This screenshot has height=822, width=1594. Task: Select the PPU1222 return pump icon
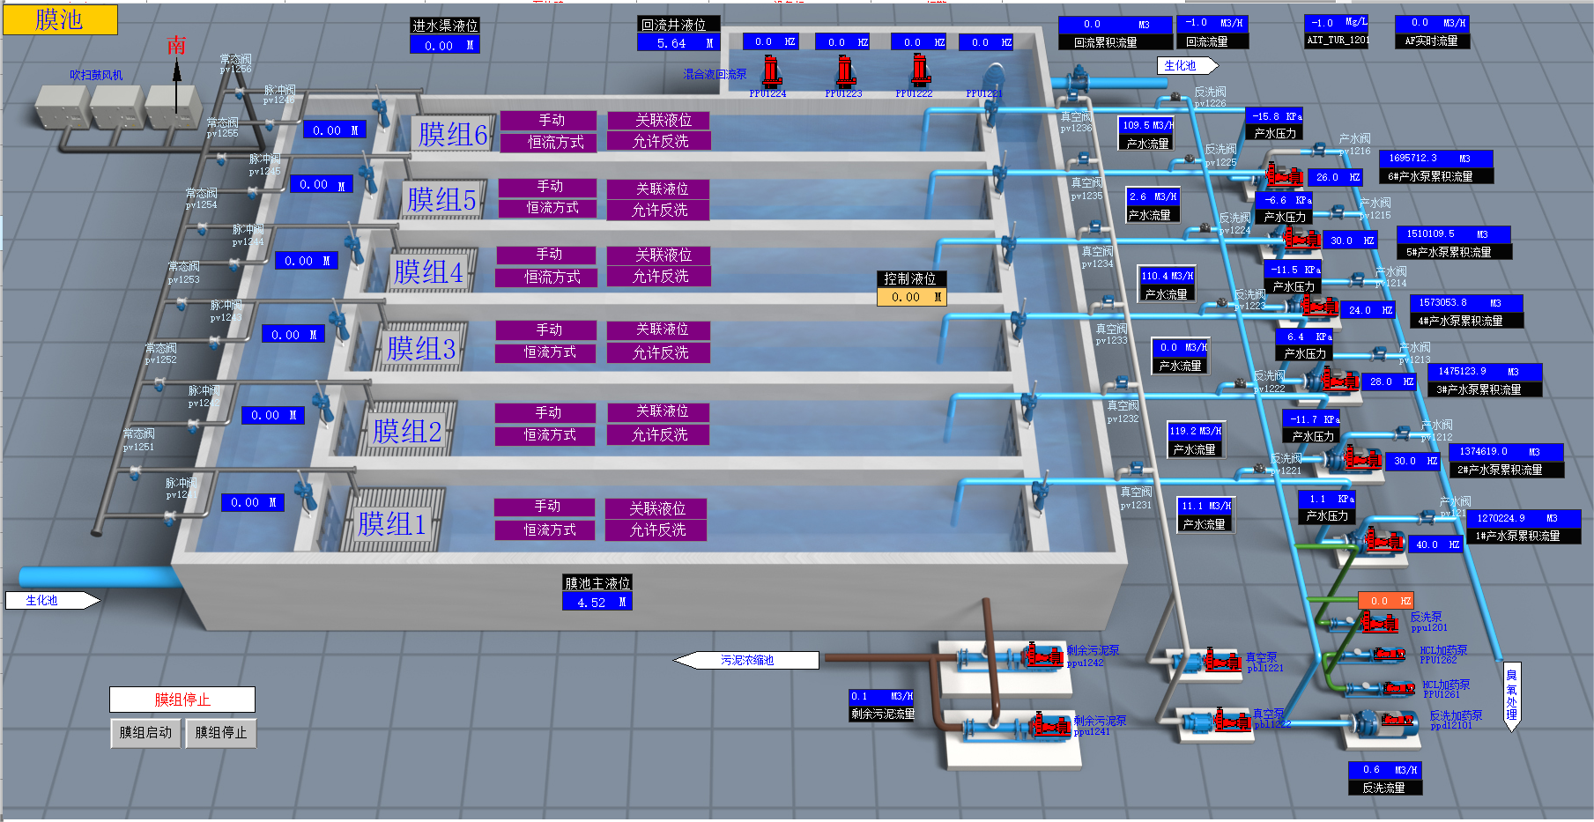coord(920,70)
